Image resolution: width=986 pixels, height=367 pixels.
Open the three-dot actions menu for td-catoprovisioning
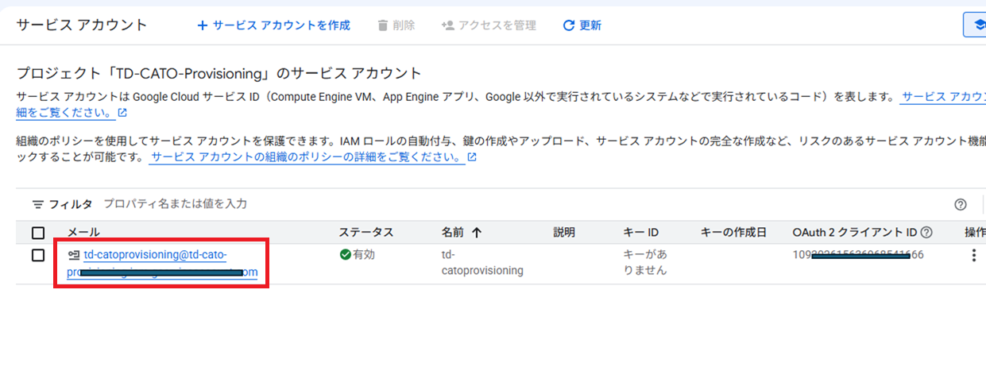coord(974,255)
